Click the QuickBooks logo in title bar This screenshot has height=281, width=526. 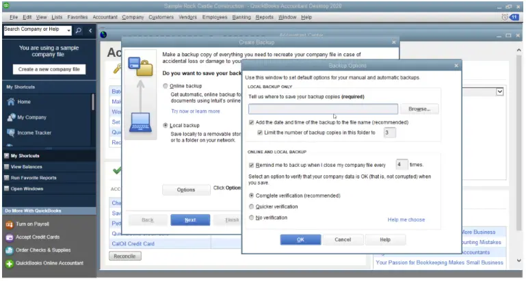tap(6, 5)
